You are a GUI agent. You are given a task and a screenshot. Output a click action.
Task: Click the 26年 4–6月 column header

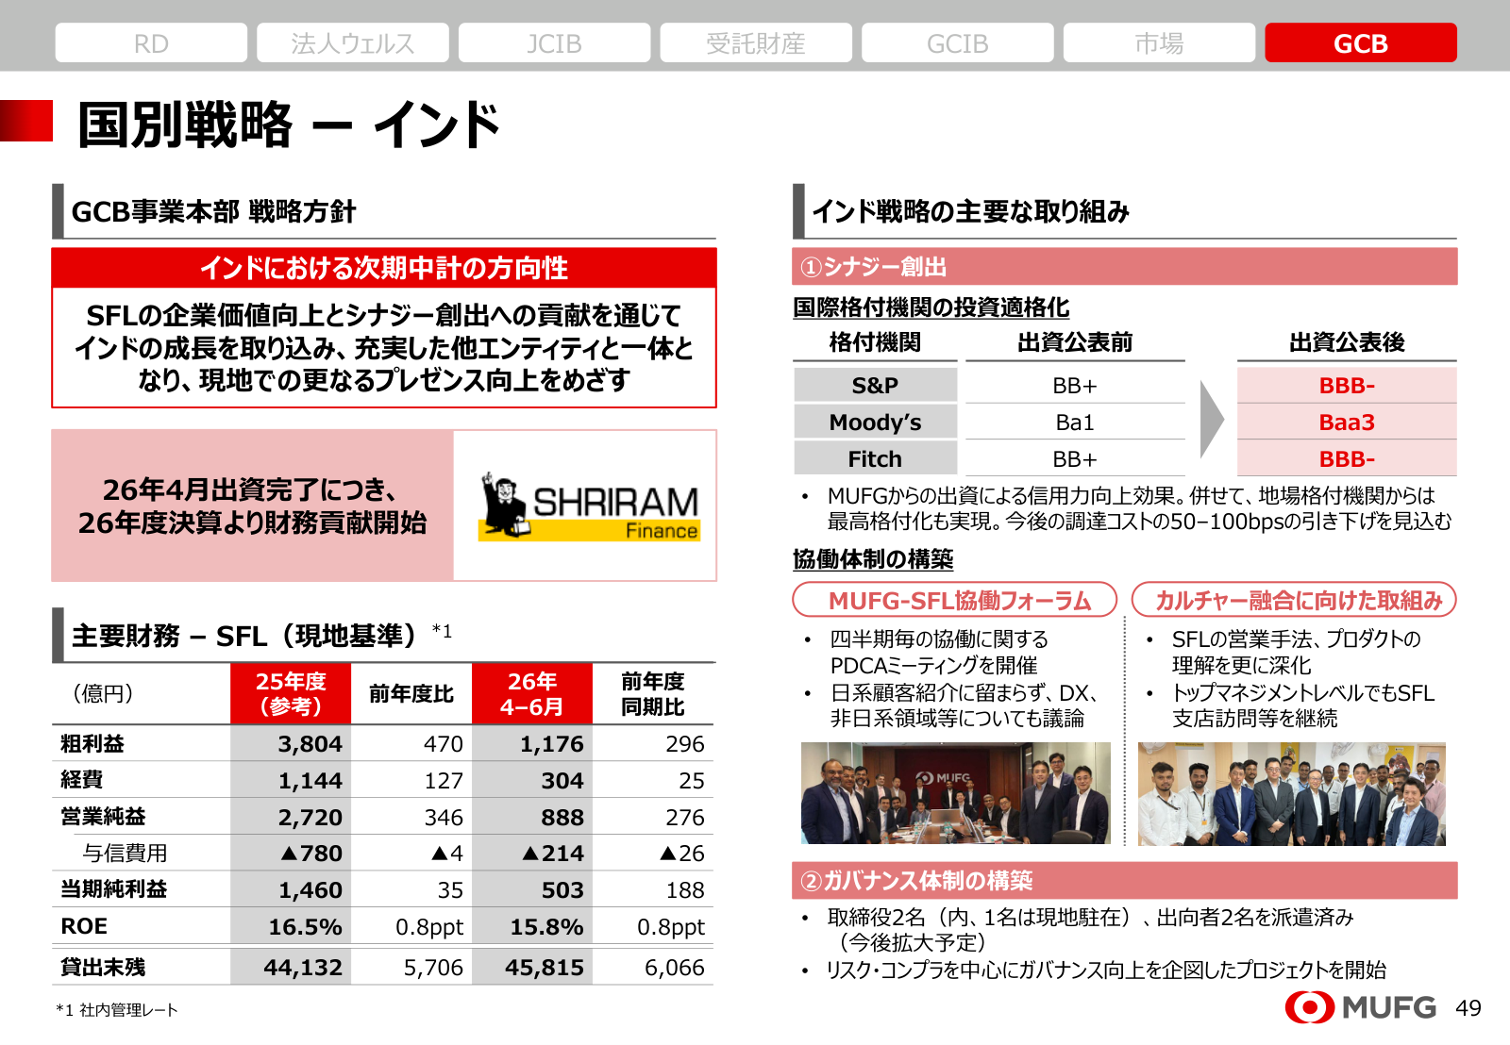point(532,693)
